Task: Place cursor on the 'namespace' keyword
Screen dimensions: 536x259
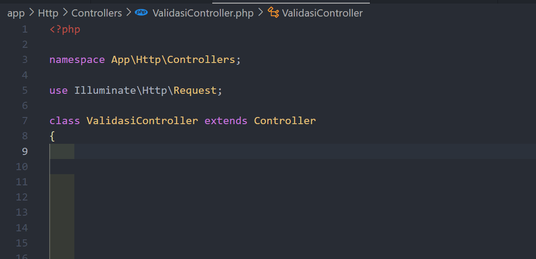Action: (77, 59)
